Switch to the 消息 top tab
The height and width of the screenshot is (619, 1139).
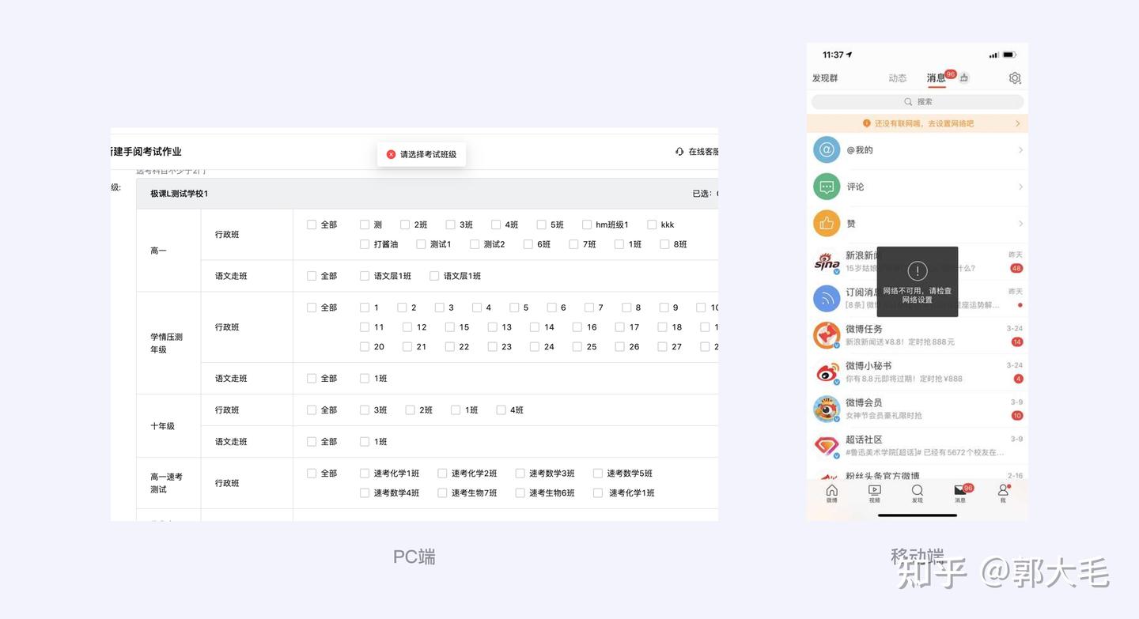pos(937,78)
